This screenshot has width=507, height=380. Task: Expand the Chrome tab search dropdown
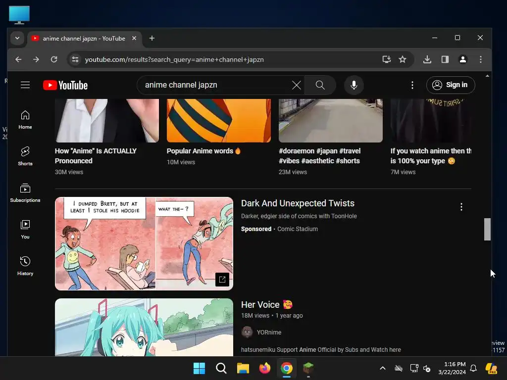17,38
